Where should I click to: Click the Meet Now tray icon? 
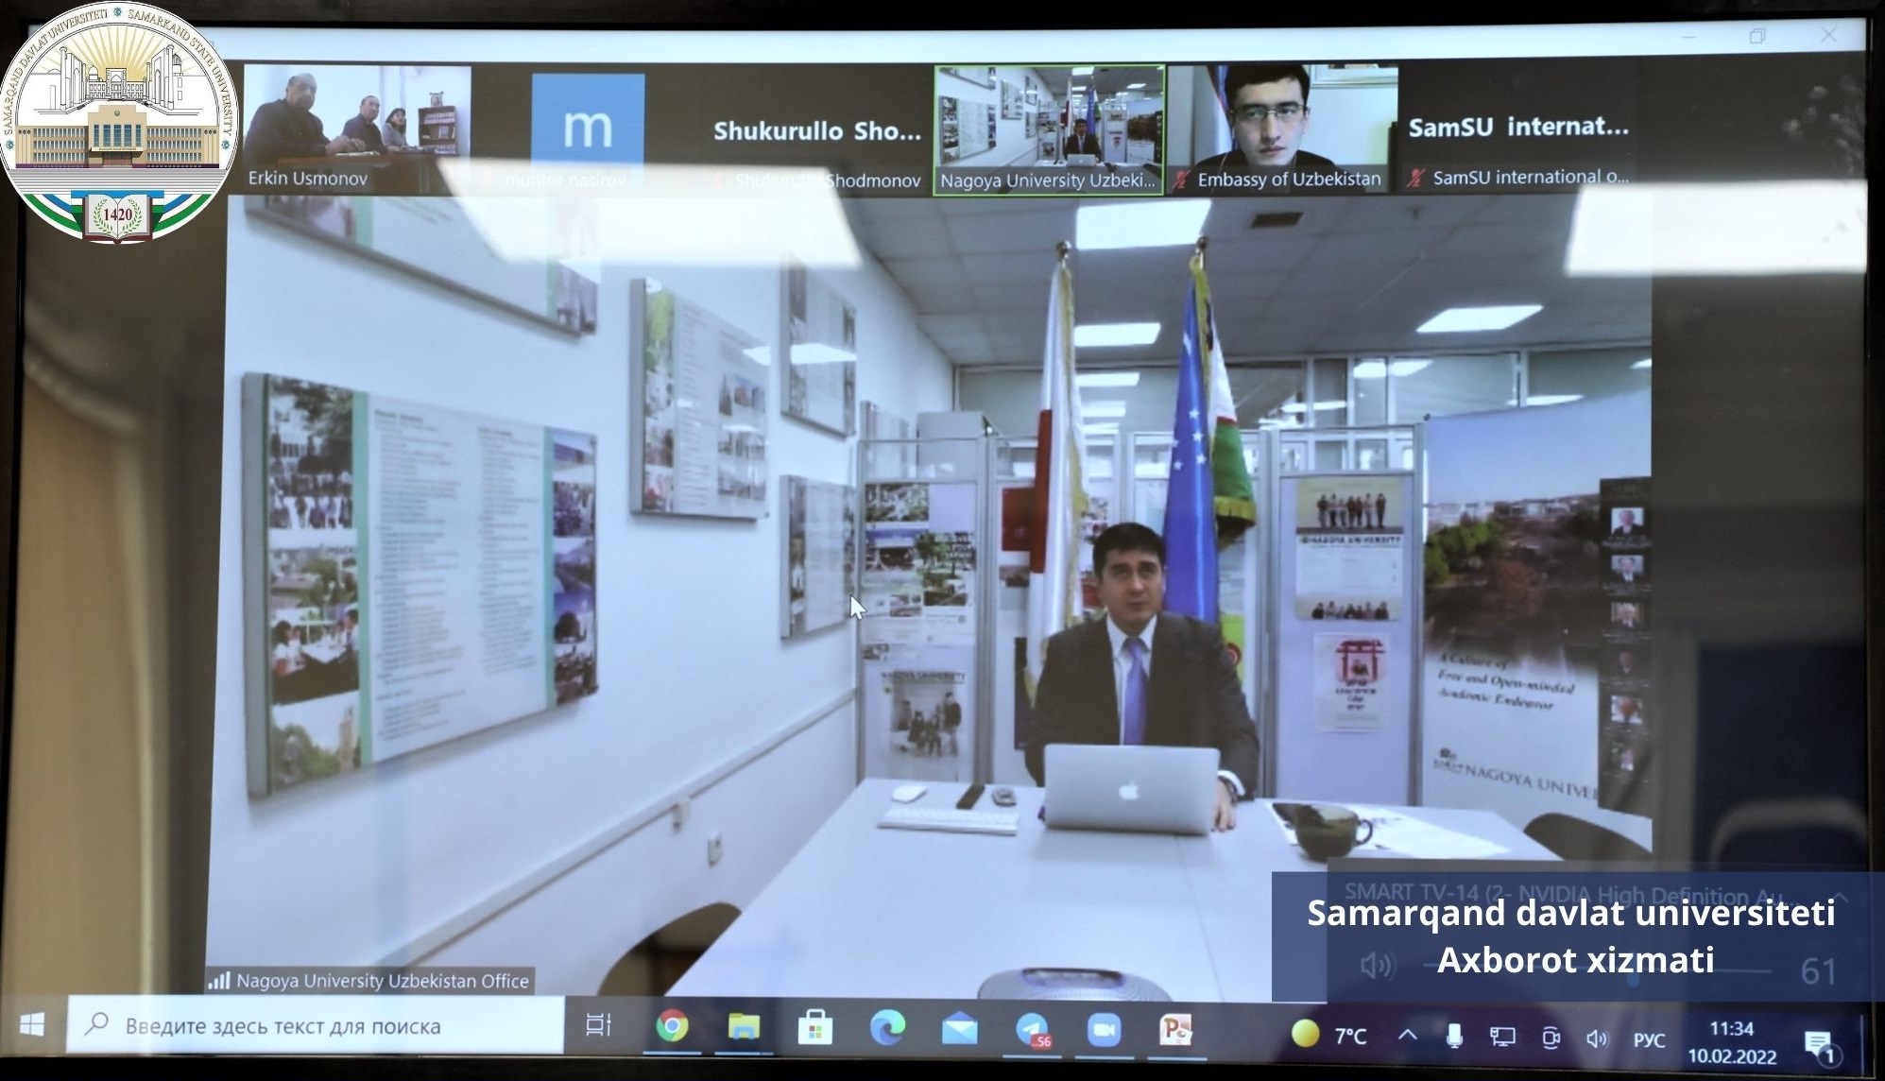tap(1551, 1038)
